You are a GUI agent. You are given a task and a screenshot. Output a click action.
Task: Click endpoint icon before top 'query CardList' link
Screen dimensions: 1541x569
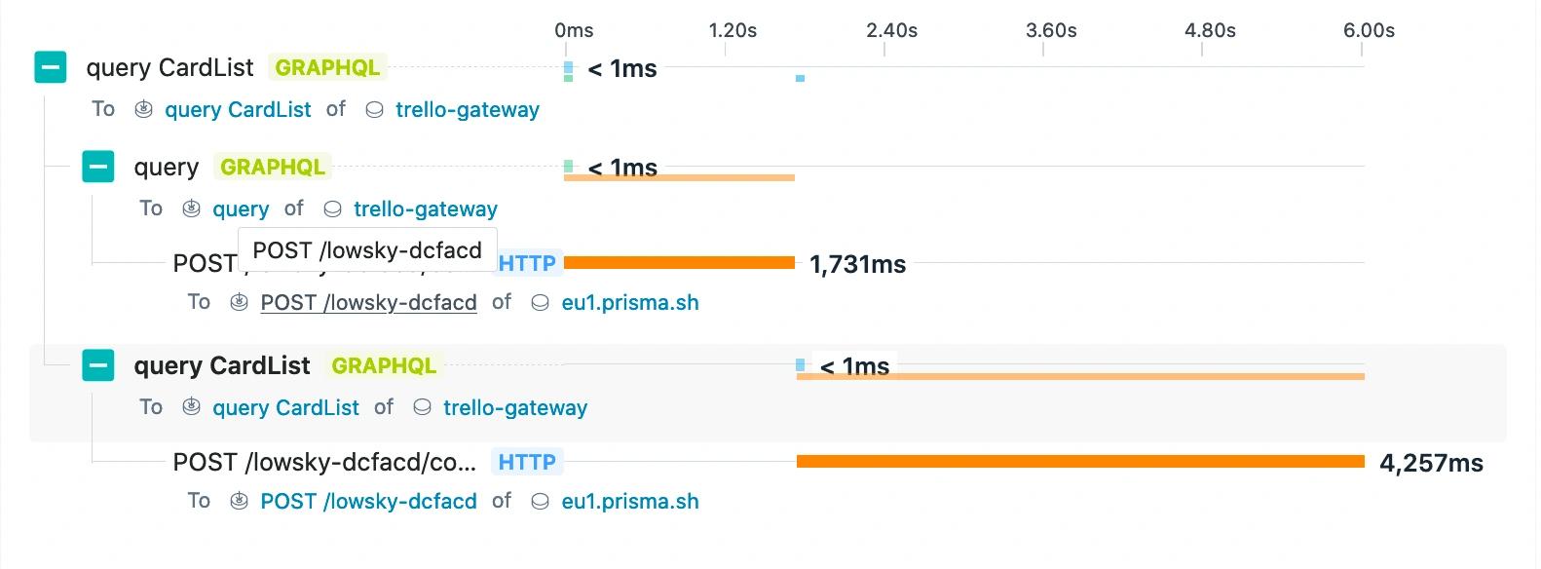143,109
